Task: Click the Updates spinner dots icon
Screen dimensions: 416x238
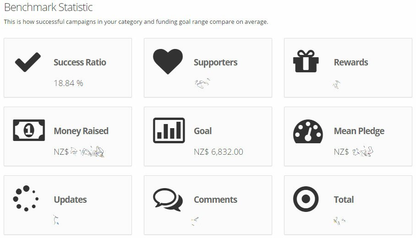Action: click(x=26, y=199)
